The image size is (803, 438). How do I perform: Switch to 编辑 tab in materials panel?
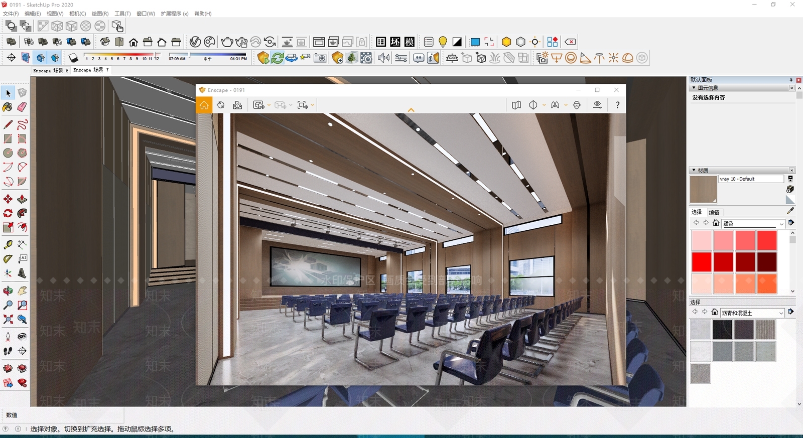(714, 212)
